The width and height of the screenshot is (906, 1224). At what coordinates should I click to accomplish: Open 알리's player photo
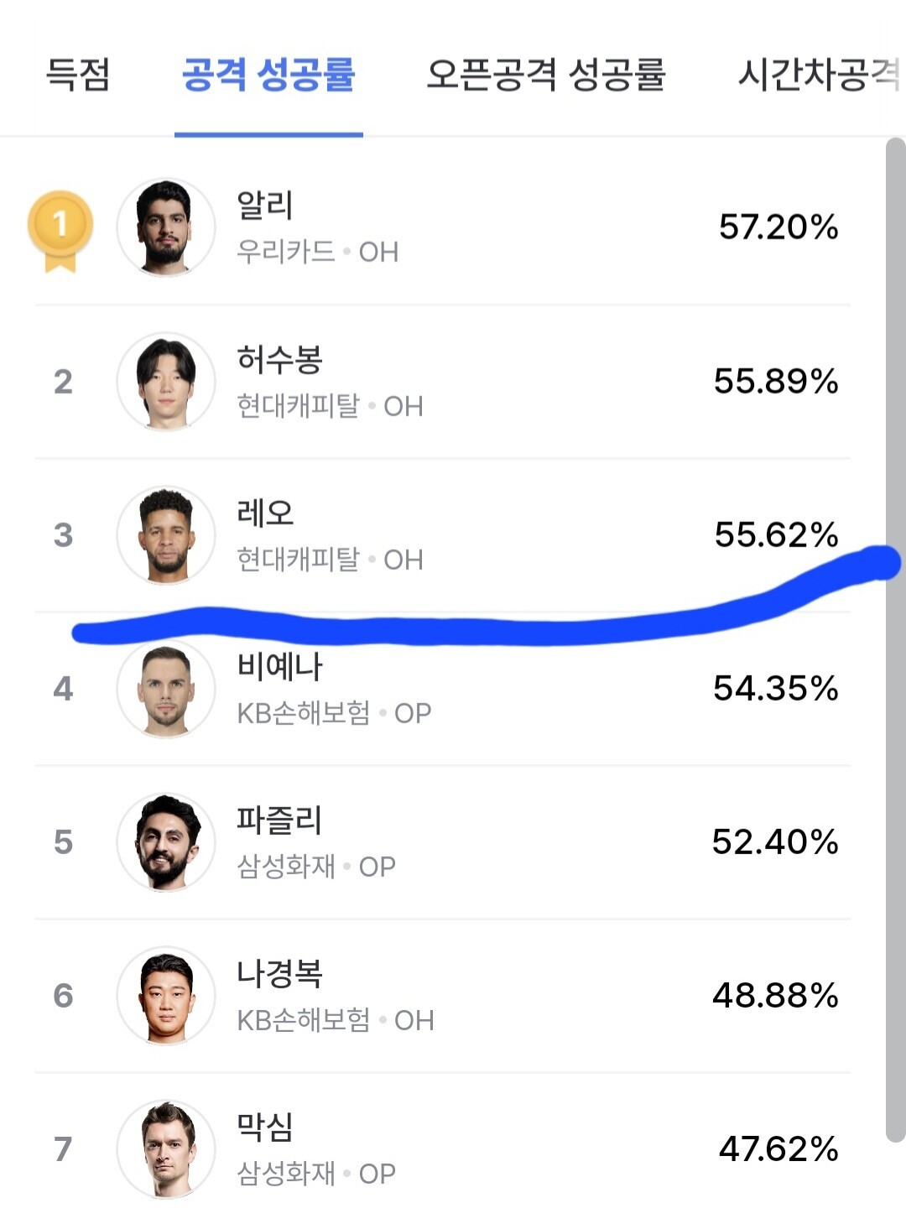166,227
